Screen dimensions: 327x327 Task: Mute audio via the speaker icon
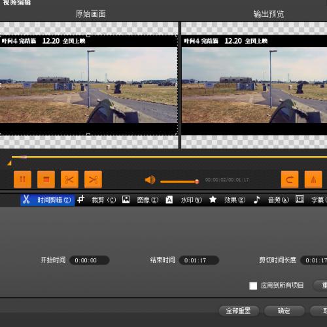click(x=150, y=180)
